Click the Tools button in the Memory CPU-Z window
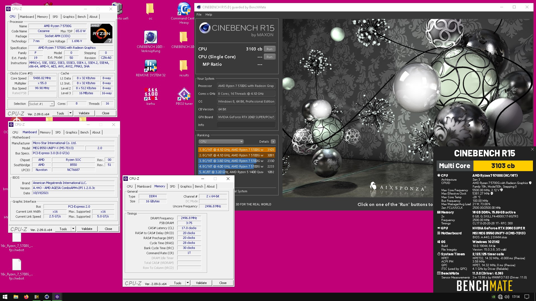 (178, 283)
